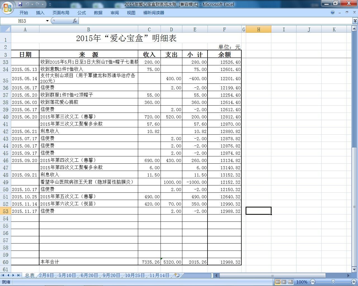Viewport: 358px width, 286px height.
Task: Go to first sheet tab navigation arrow
Action: point(3,275)
